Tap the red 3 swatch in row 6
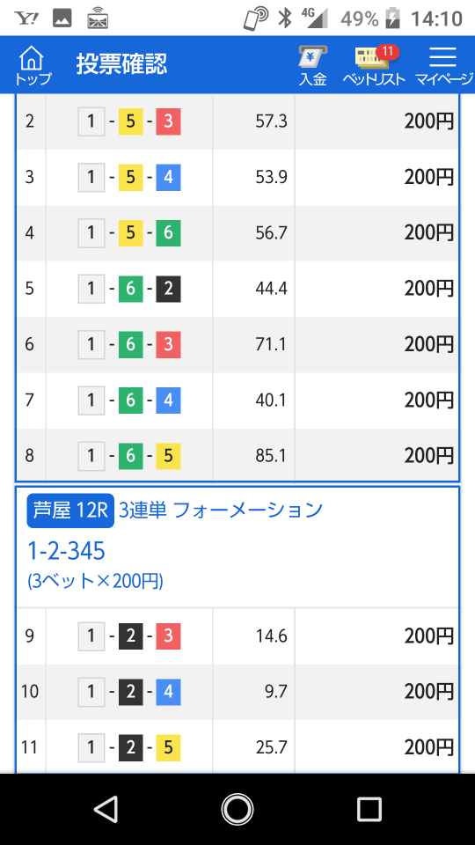Screen dimensions: 475x845 coord(168,344)
